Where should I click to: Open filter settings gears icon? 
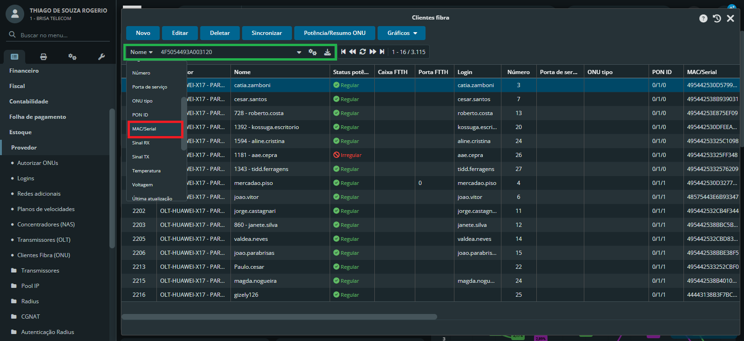[x=312, y=52]
